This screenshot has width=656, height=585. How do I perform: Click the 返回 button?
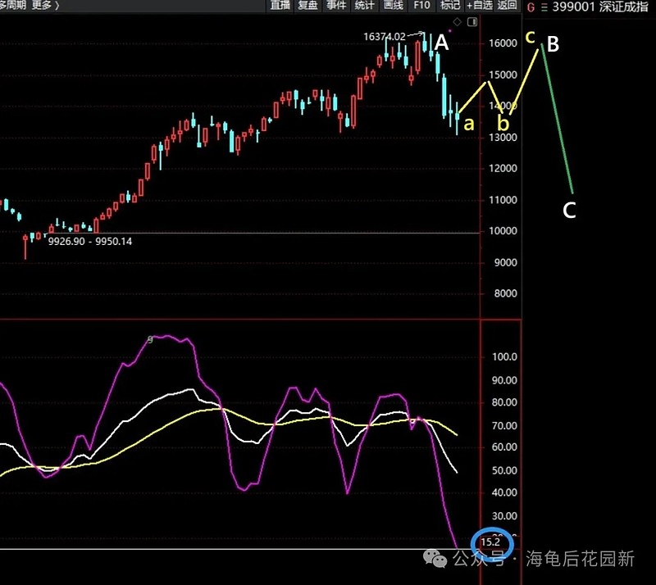(x=507, y=6)
